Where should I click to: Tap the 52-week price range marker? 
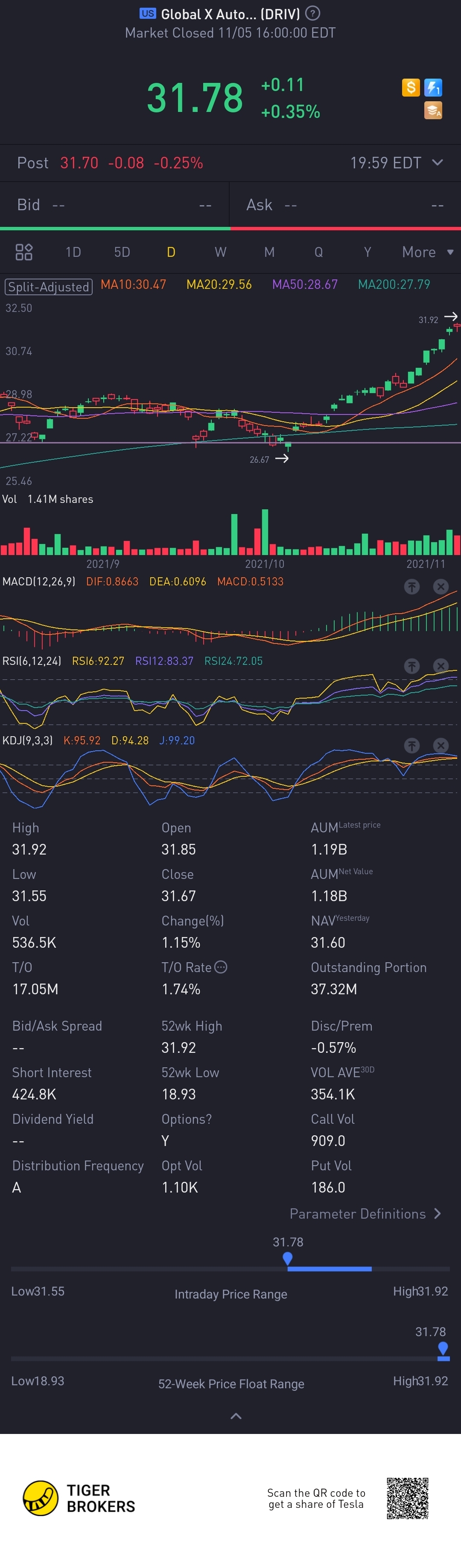(x=443, y=1348)
